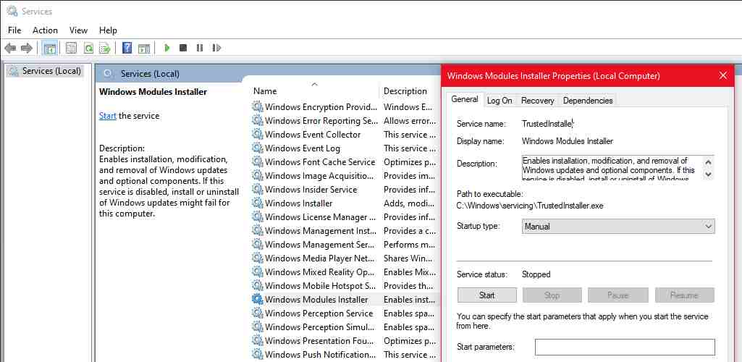Select the Windows Perception Simul... row
The image size is (742, 362).
(345, 327)
